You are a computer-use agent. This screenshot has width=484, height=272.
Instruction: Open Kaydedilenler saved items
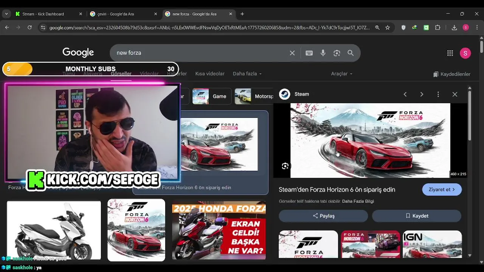pyautogui.click(x=452, y=74)
